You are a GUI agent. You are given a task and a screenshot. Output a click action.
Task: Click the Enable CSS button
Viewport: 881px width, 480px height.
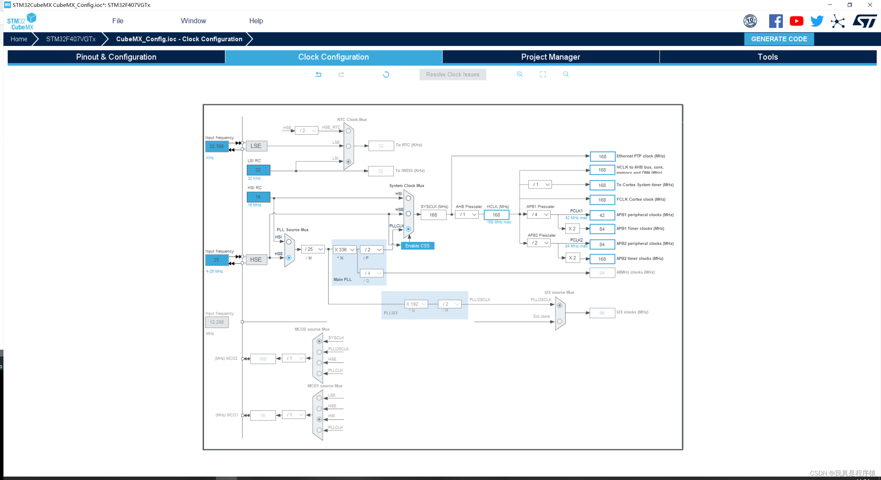417,246
